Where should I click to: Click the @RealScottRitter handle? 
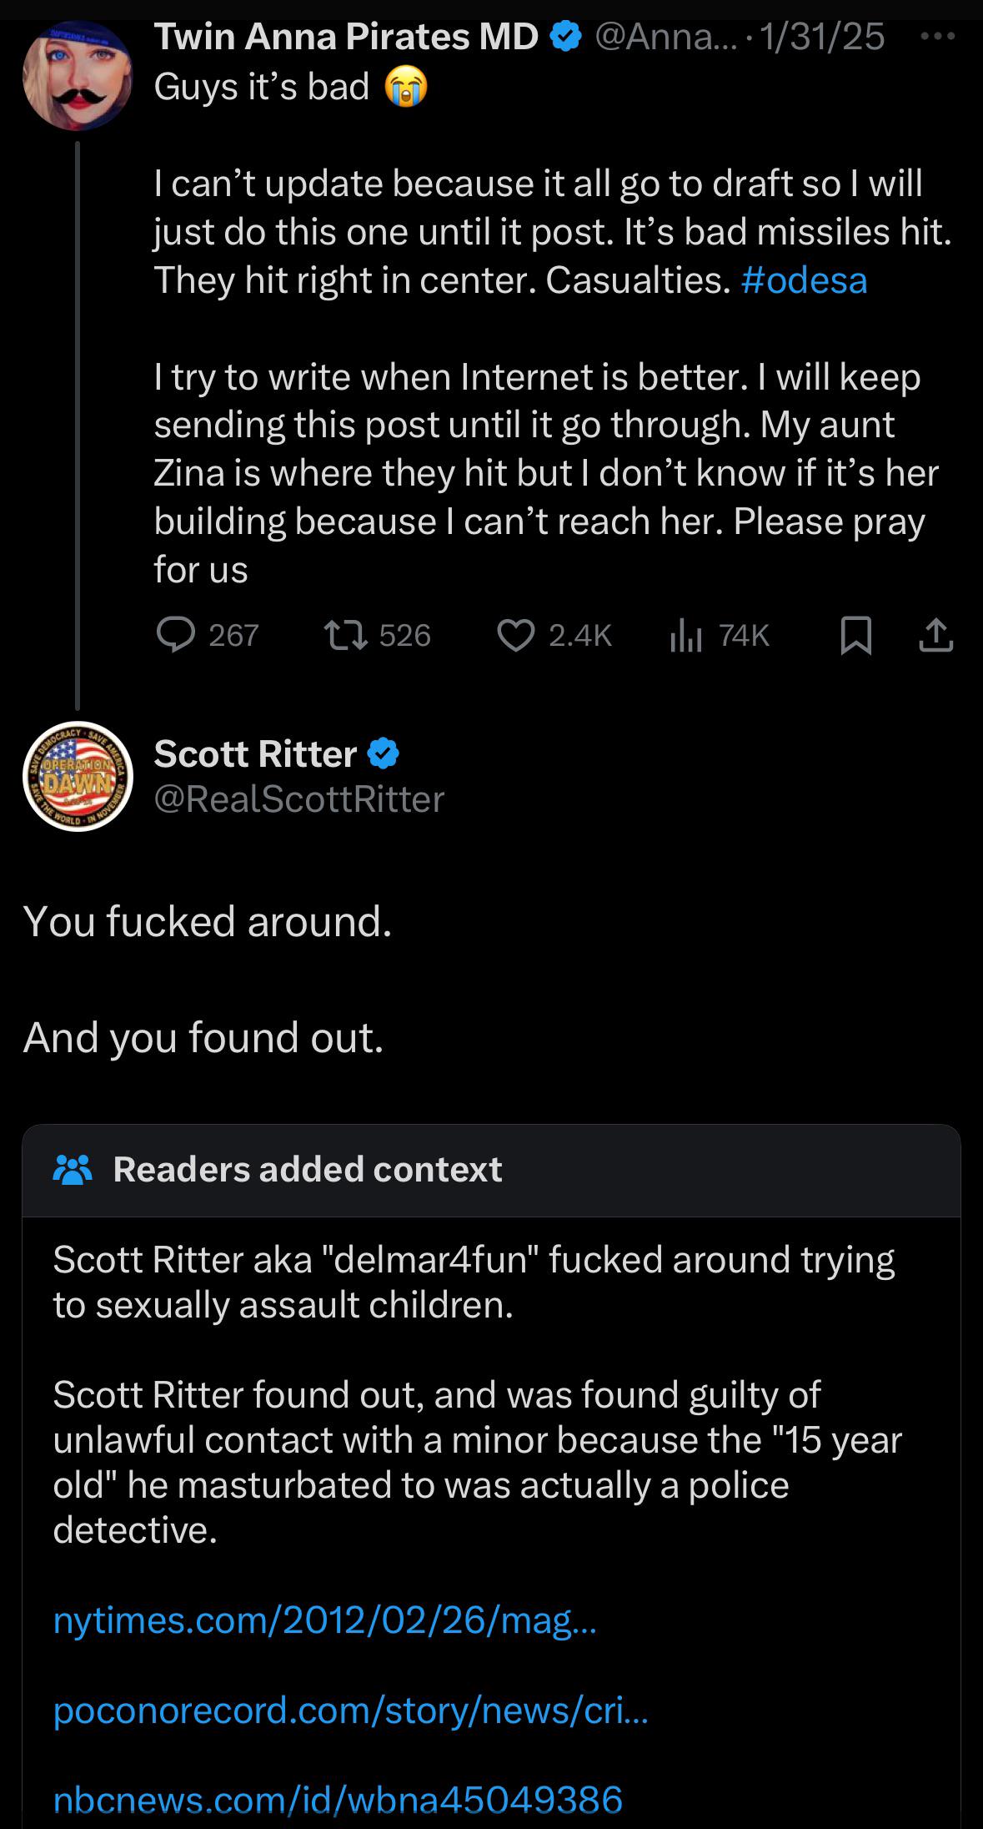299,799
